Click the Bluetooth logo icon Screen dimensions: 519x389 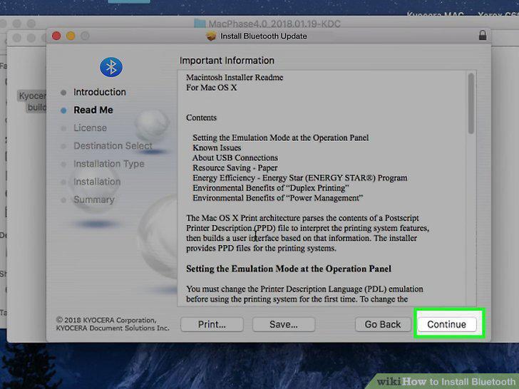click(111, 67)
